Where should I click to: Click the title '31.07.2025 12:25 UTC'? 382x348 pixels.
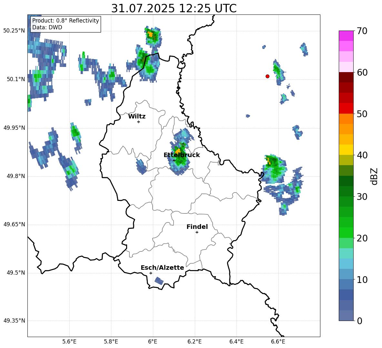[x=174, y=8]
